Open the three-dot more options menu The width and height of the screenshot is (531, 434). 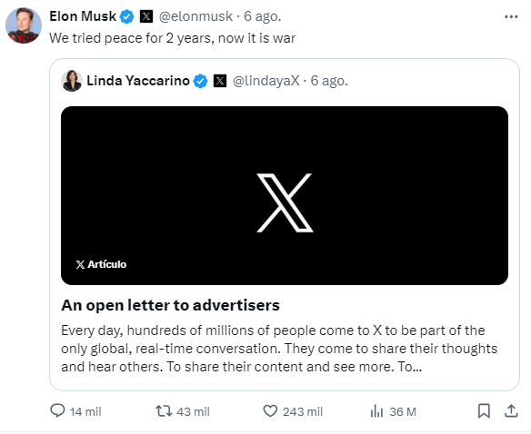511,16
